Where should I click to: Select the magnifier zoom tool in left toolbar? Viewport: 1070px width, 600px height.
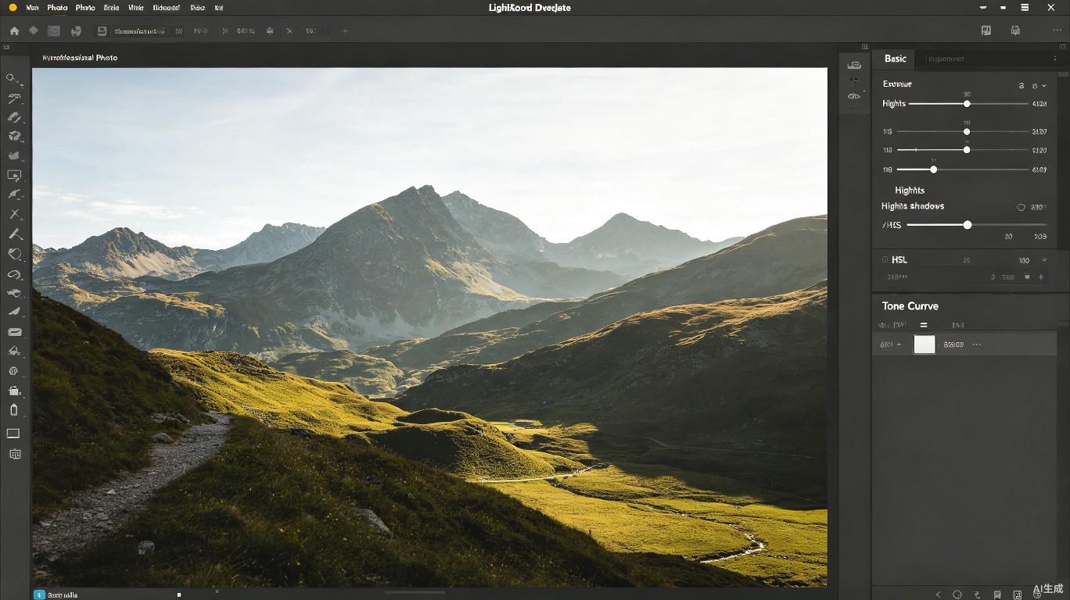click(13, 78)
